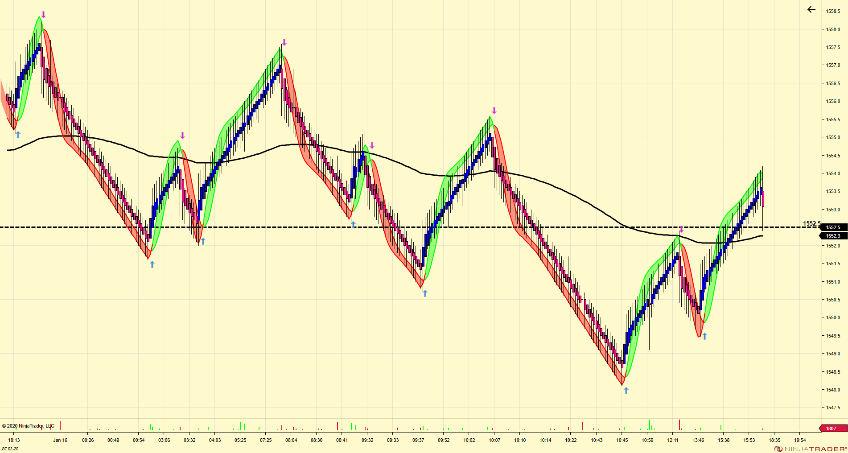848x453 pixels.
Task: Select the magenta sell arrow at the 1558 peak
Action: pyautogui.click(x=43, y=15)
